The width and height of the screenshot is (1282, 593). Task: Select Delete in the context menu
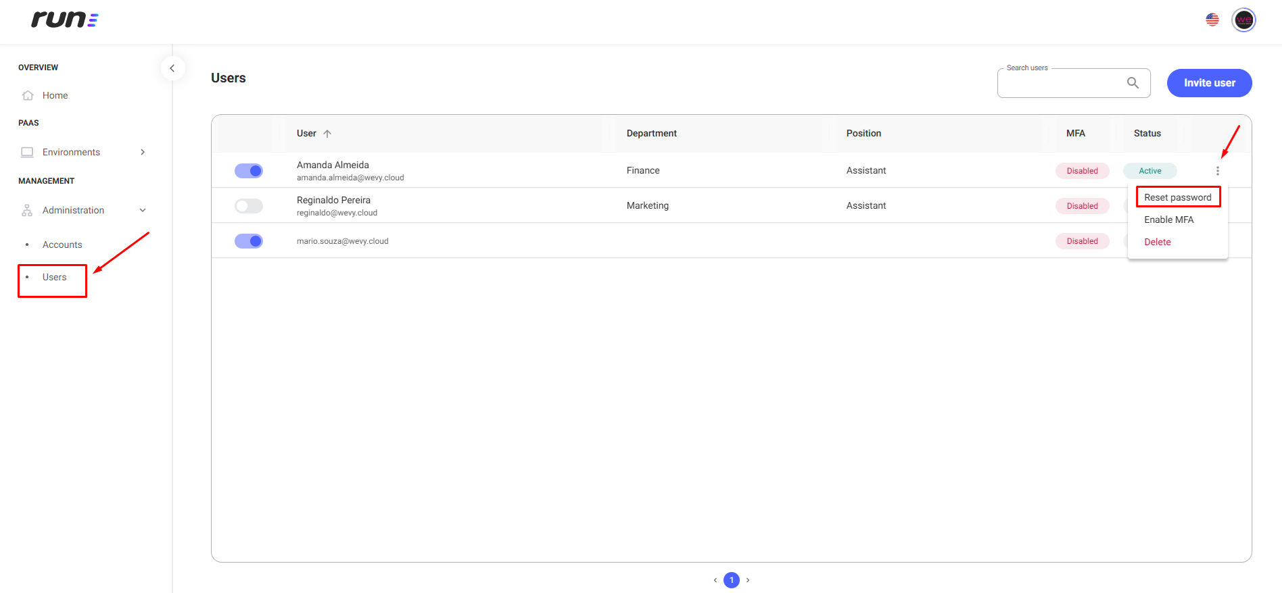click(1158, 242)
